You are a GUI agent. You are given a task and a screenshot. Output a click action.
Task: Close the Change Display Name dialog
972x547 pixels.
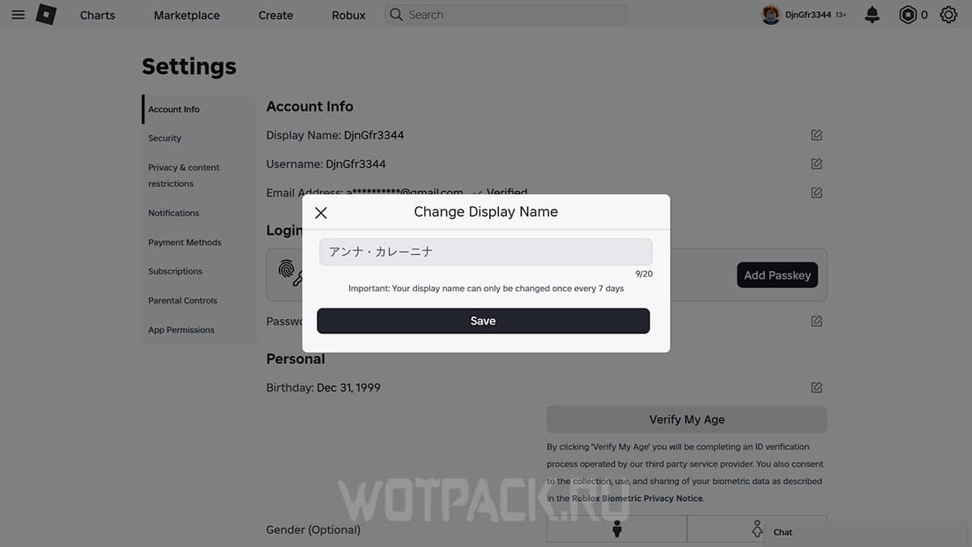pos(321,213)
